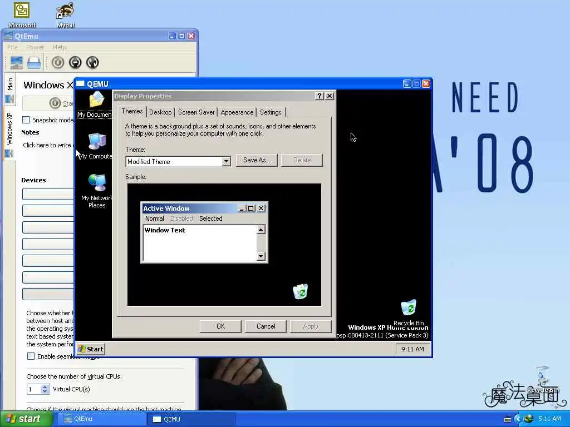This screenshot has height=427, width=570.
Task: Click Cancel in Display Properties
Action: pos(266,326)
